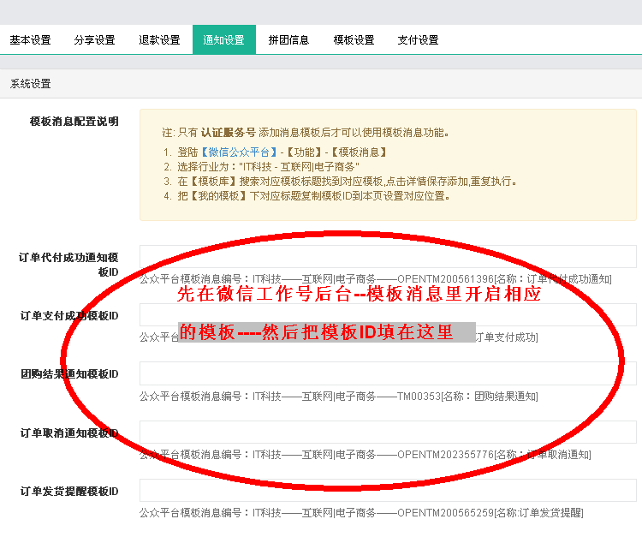This screenshot has height=537, width=642.
Task: Open the 拼团信息 tab
Action: [288, 40]
